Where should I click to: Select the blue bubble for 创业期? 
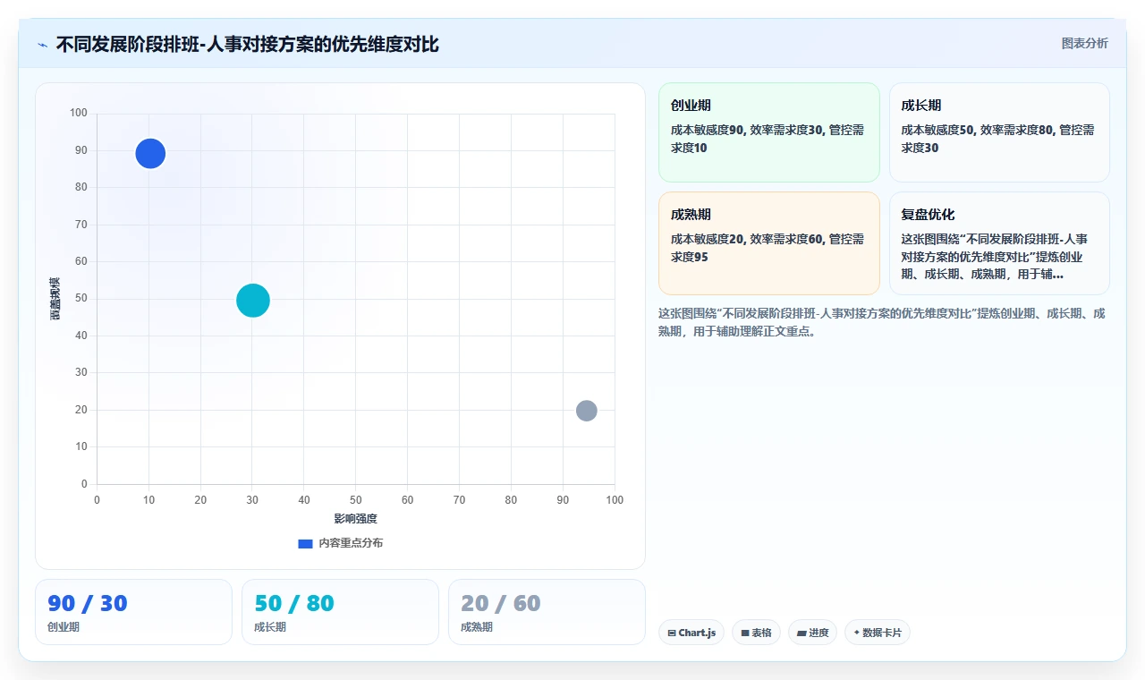150,154
